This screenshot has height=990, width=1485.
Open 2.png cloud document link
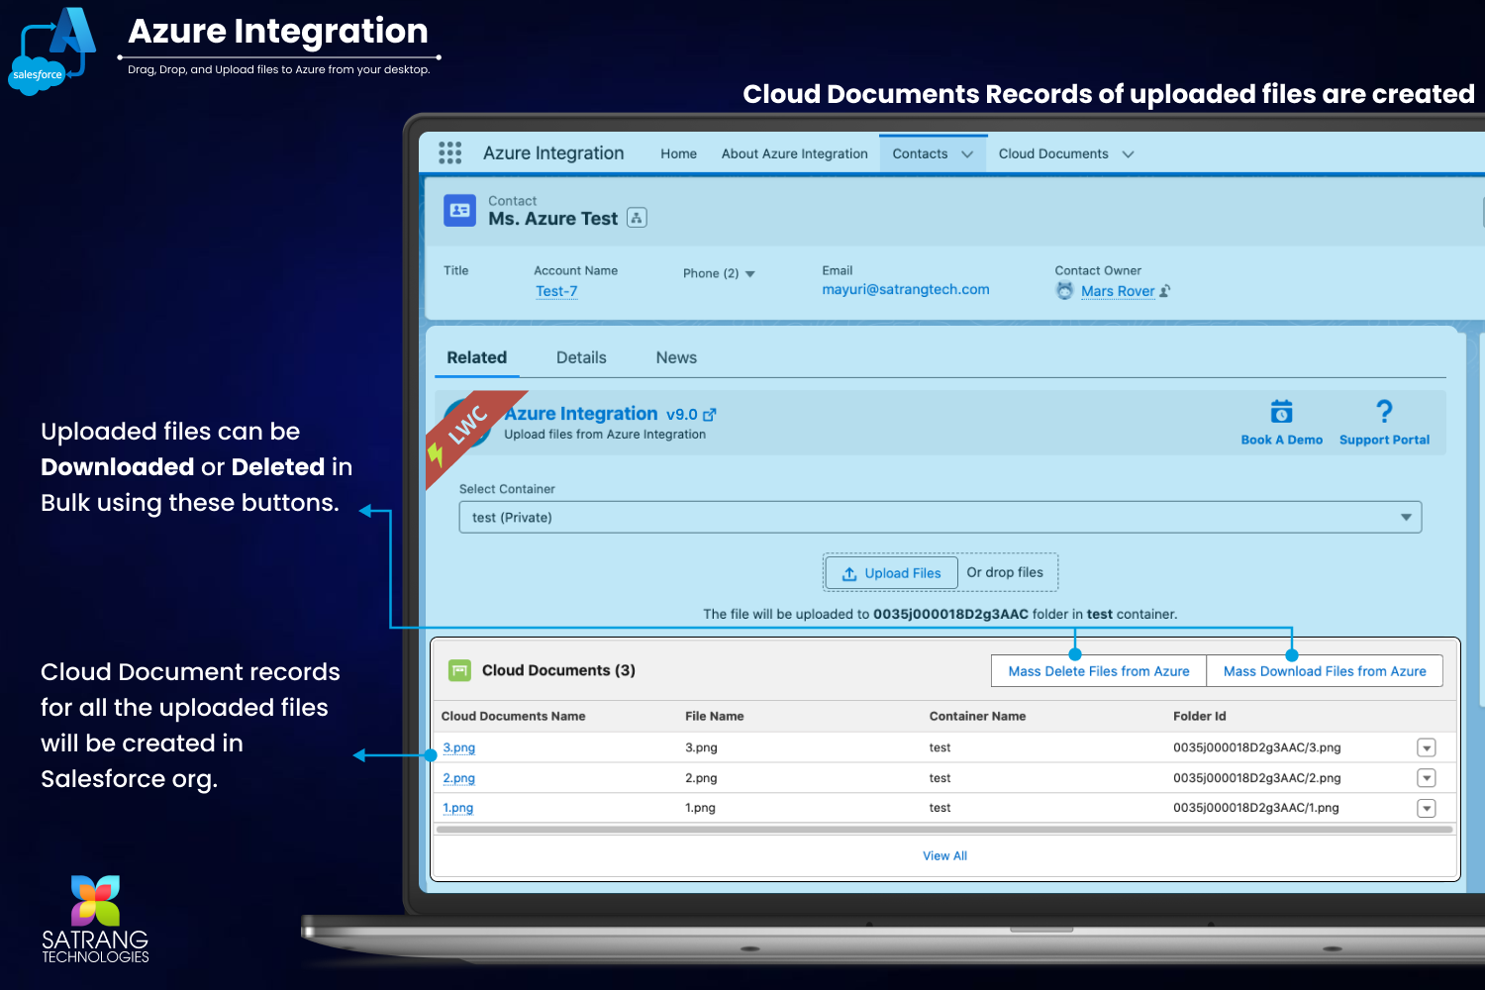click(458, 778)
